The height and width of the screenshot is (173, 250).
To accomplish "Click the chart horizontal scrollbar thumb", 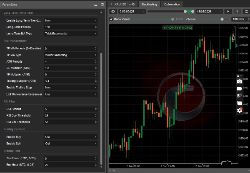I will click(114, 171).
